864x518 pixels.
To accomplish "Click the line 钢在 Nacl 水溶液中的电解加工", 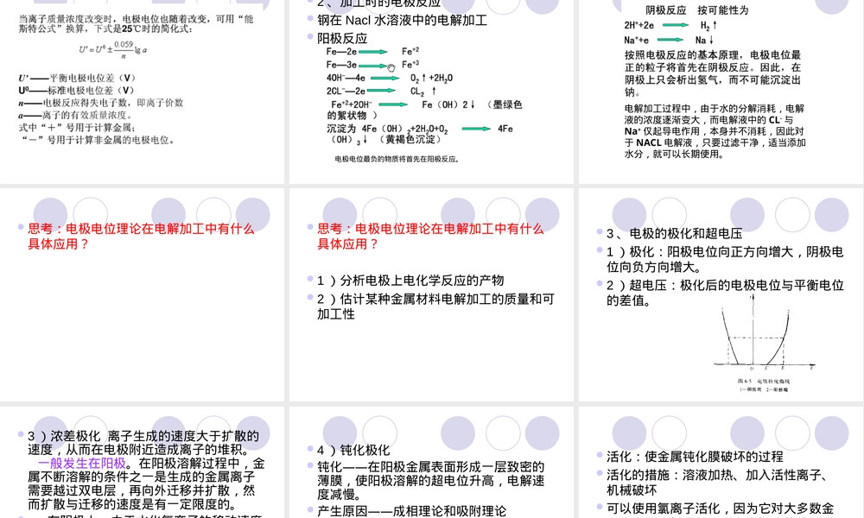I will click(x=402, y=21).
